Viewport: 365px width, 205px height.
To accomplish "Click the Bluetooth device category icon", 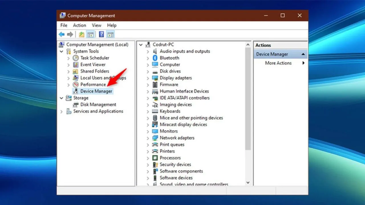I will point(155,58).
